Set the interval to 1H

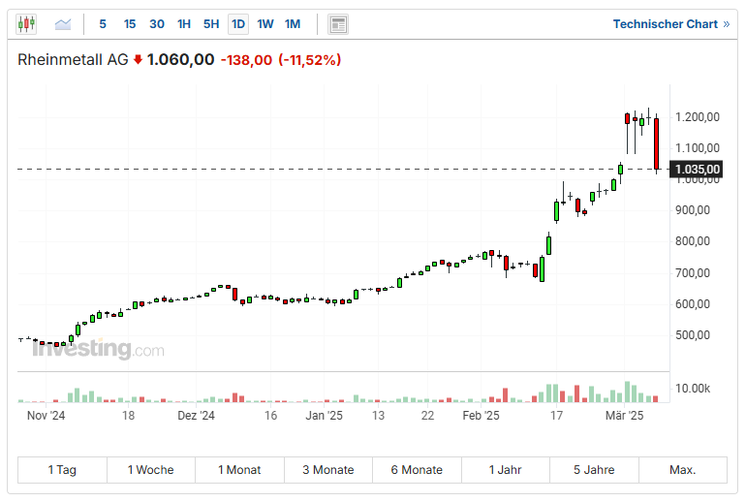pos(184,24)
